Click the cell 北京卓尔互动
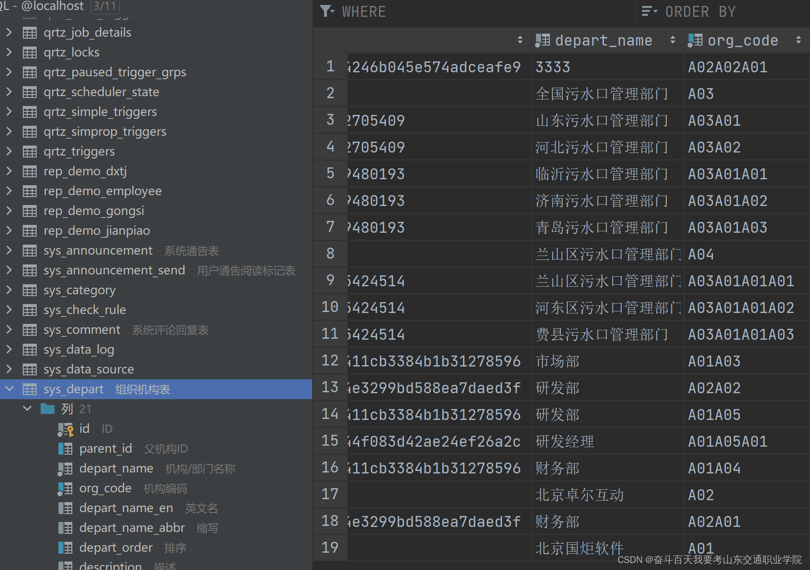 pos(607,495)
